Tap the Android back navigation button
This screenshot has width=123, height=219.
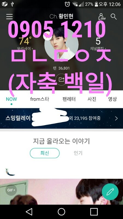point(29,212)
